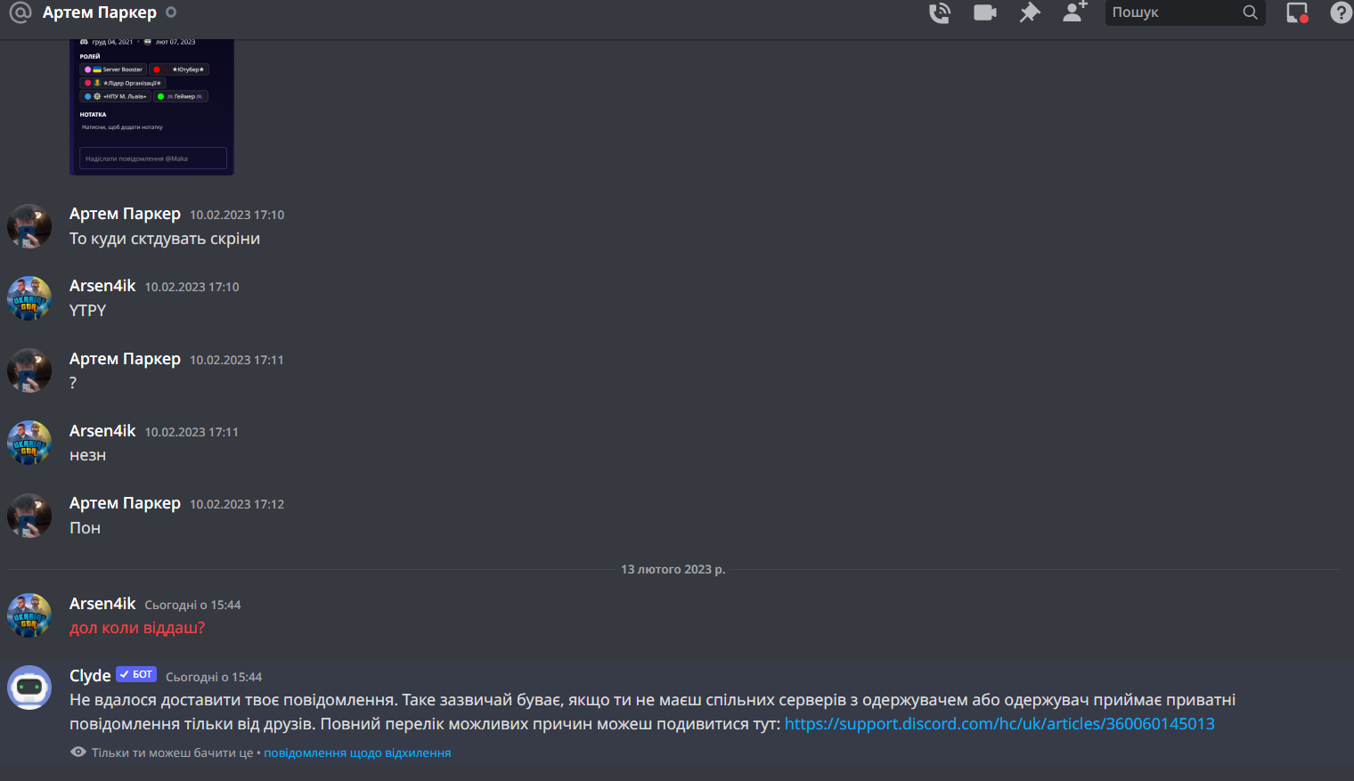The image size is (1354, 781).
Task: Click the red message "дол коли віддаш?"
Action: click(137, 628)
